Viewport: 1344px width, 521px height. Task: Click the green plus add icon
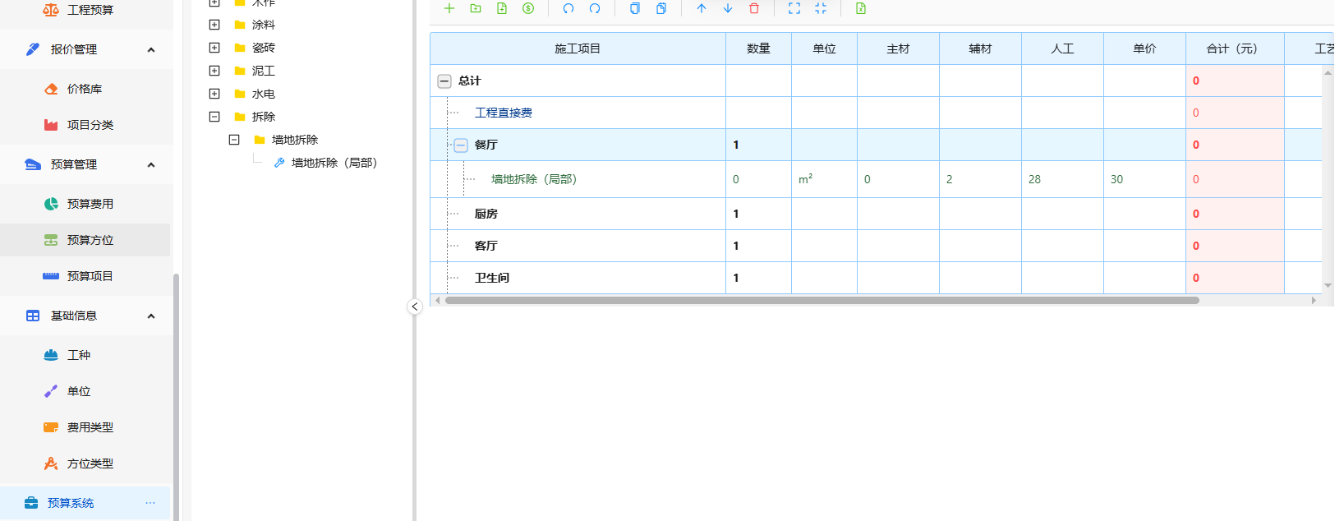coord(449,8)
